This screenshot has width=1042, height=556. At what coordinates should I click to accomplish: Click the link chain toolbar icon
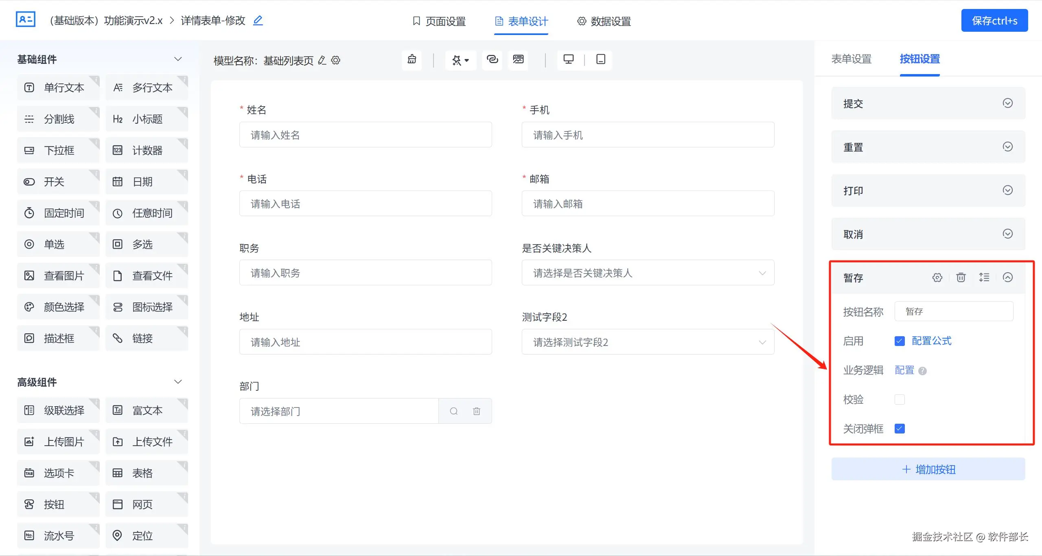(x=492, y=59)
